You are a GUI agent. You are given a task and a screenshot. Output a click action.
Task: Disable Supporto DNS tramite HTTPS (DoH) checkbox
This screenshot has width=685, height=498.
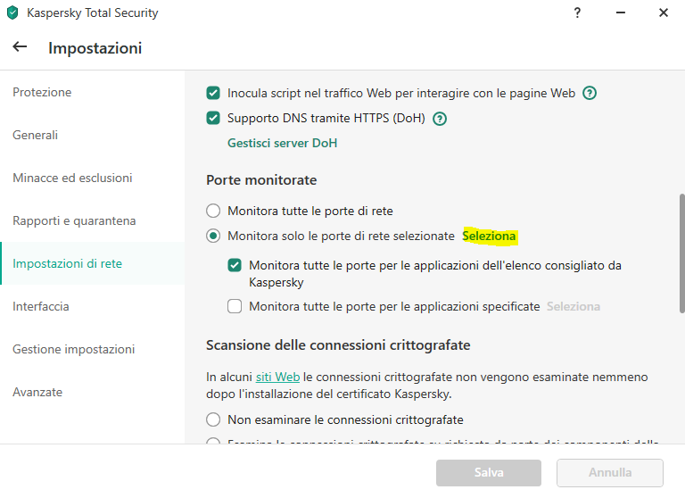[213, 118]
